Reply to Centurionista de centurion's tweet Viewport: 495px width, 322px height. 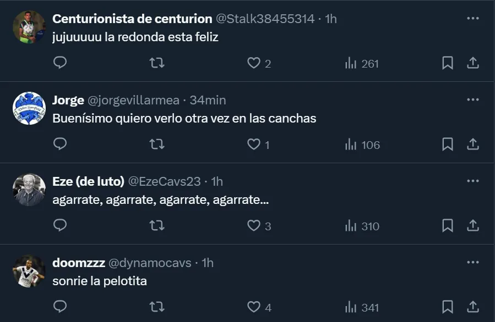click(x=60, y=63)
